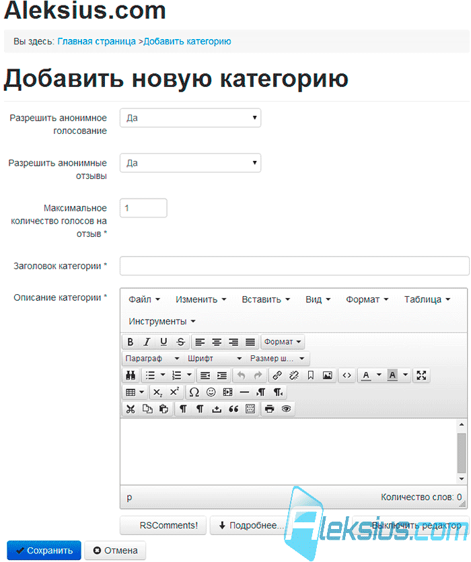Image resolution: width=471 pixels, height=562 pixels.
Task: Click the find and replace binoculars icon
Action: click(x=131, y=376)
